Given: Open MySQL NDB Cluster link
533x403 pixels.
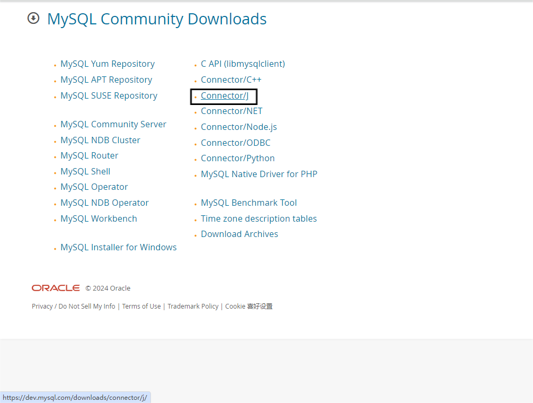Looking at the screenshot, I should click(x=100, y=140).
